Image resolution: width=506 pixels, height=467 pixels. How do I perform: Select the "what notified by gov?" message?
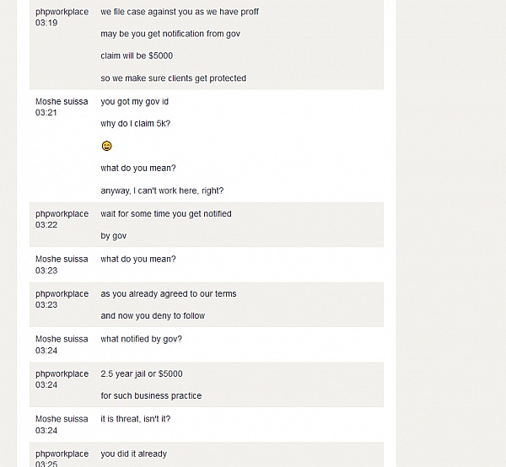click(x=141, y=340)
